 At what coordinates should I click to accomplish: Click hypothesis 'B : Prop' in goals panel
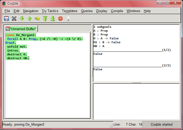pyautogui.click(x=101, y=34)
